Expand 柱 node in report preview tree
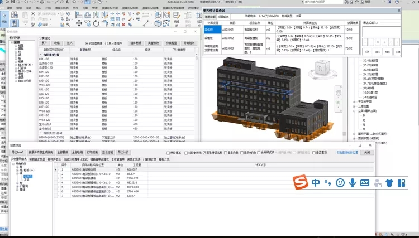Image resolution: width=419 pixels, height=238 pixels. click(x=17, y=167)
